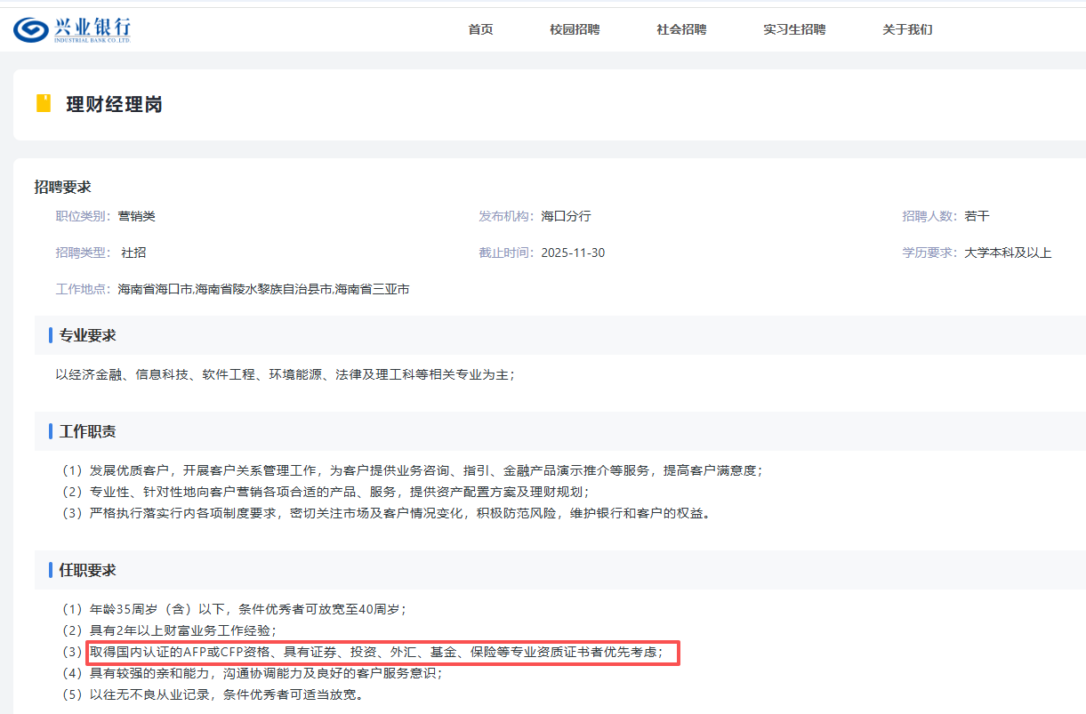Click the 工作职责 section header
1086x714 pixels.
pyautogui.click(x=87, y=431)
